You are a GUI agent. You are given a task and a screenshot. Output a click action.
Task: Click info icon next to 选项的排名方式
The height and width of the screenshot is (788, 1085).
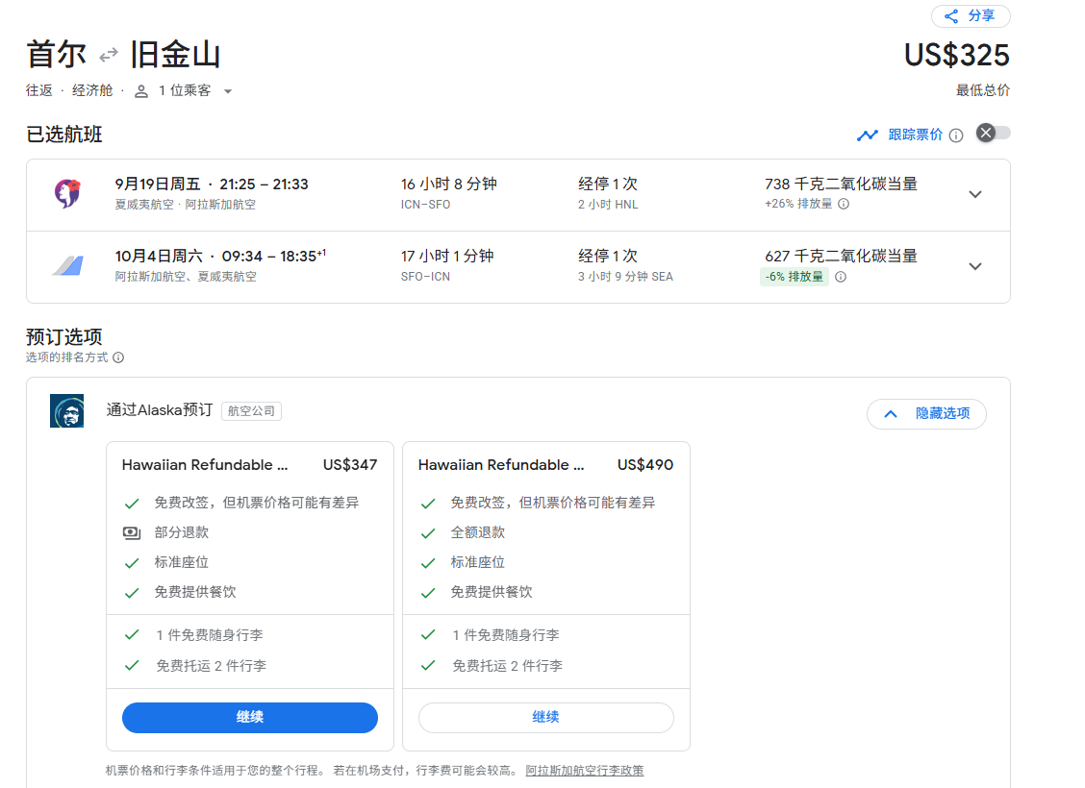click(118, 357)
